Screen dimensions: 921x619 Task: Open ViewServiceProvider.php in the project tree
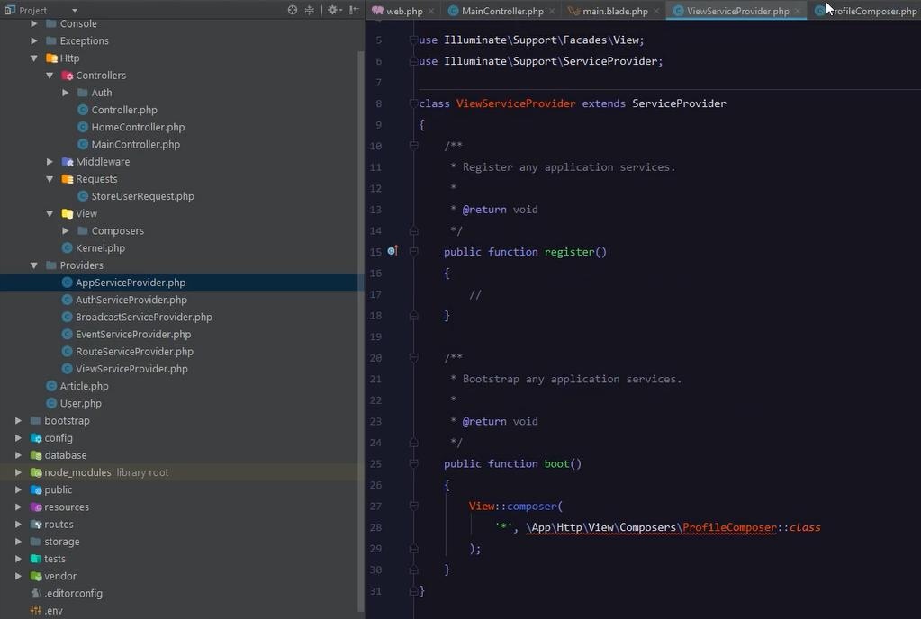coord(131,369)
